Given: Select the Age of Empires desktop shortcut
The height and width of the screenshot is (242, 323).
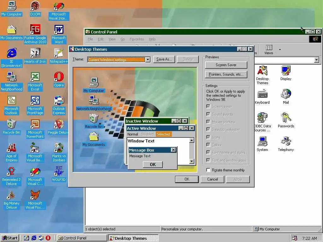Looking at the screenshot, I should 12,153.
